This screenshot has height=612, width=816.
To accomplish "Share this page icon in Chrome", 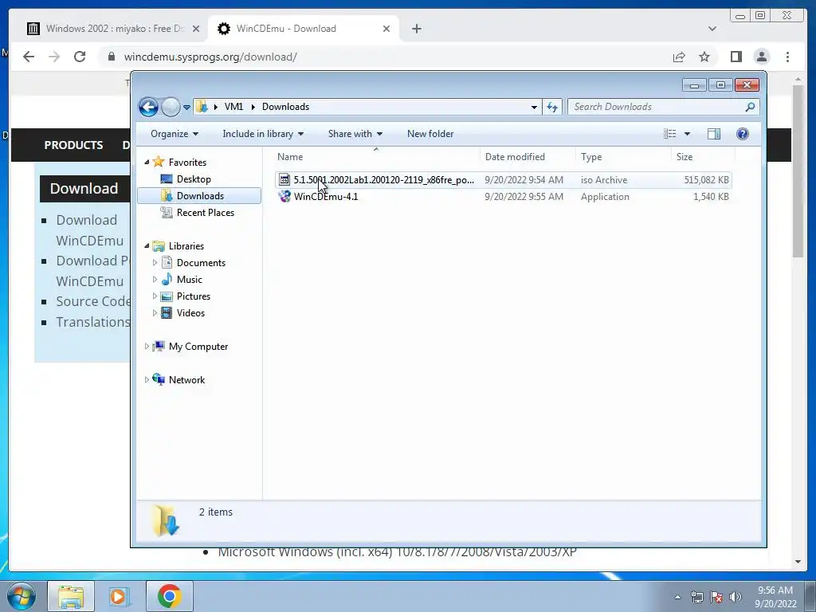I will (679, 57).
